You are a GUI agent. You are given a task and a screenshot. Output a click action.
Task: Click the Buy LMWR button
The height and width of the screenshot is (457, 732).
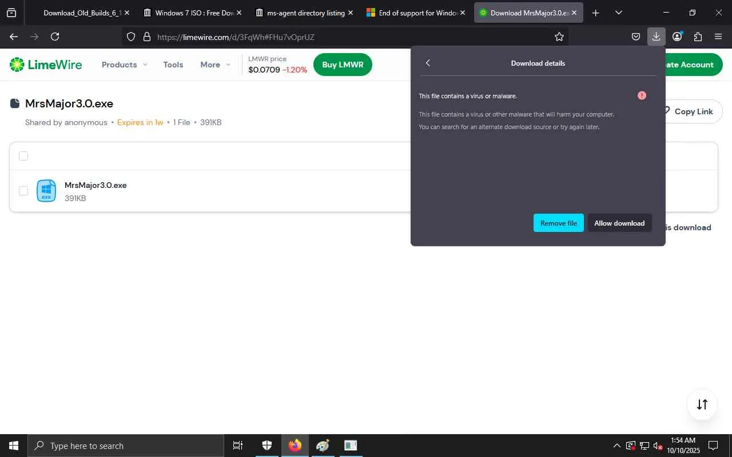pos(343,65)
